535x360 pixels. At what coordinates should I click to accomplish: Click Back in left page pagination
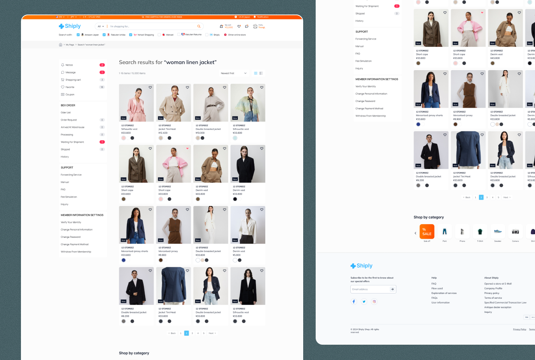172,333
